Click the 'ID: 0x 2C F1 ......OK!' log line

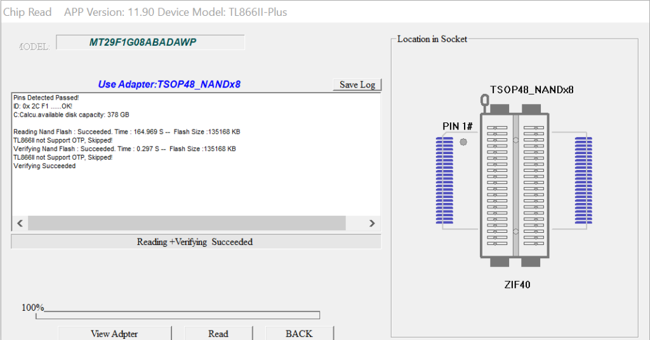coord(43,107)
